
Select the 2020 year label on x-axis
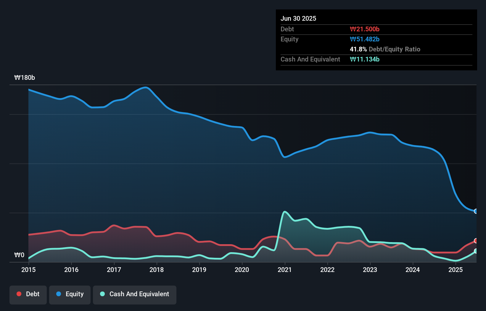tap(242, 270)
